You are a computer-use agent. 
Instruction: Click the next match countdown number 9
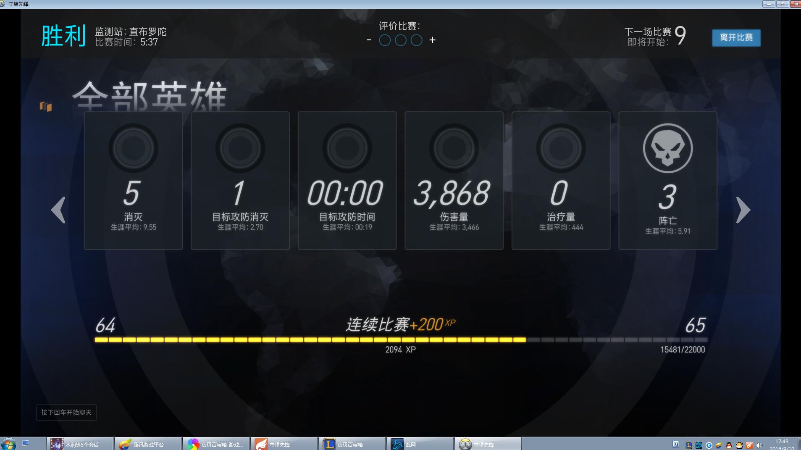680,35
